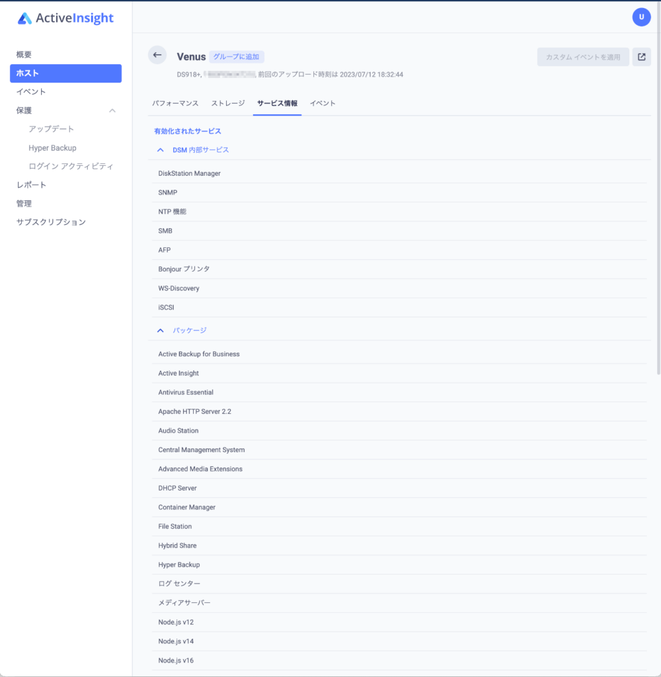This screenshot has height=677, width=661.
Task: Select the Antivirus Essential row
Action: [x=399, y=393]
